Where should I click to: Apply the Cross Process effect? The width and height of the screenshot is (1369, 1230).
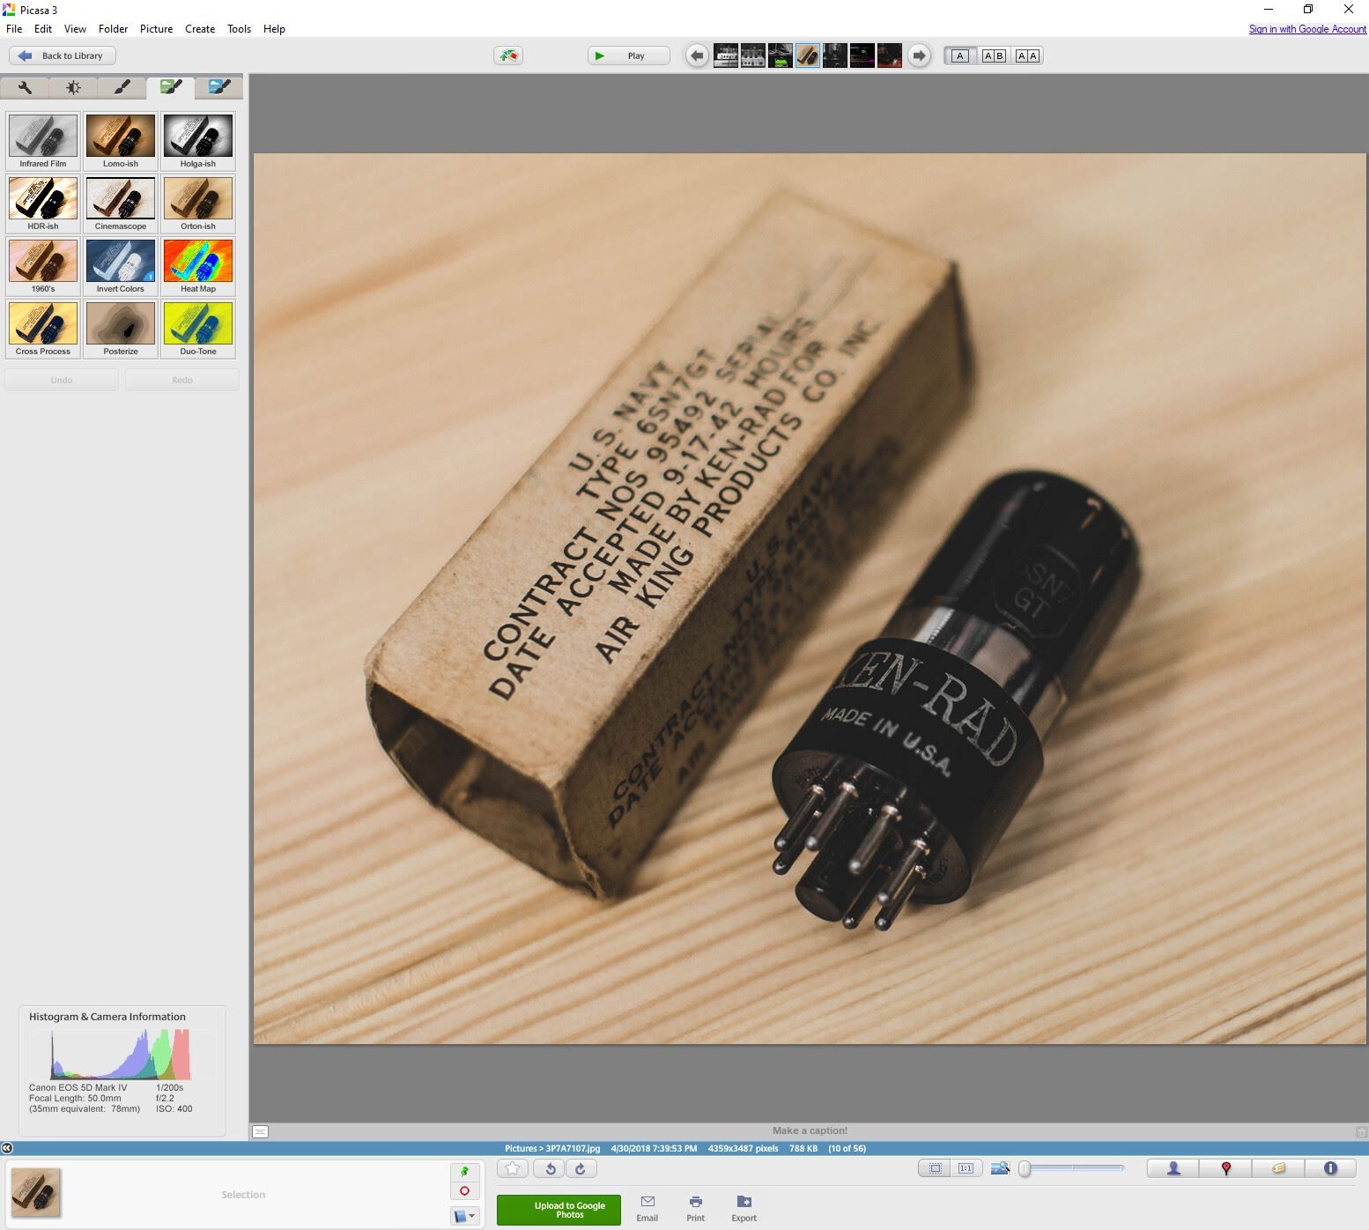(43, 329)
